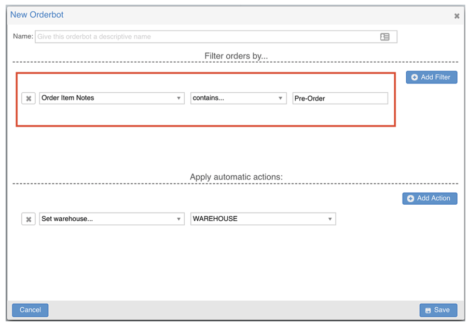469x326 pixels.
Task: Click the contact card icon in Name field
Action: 384,37
